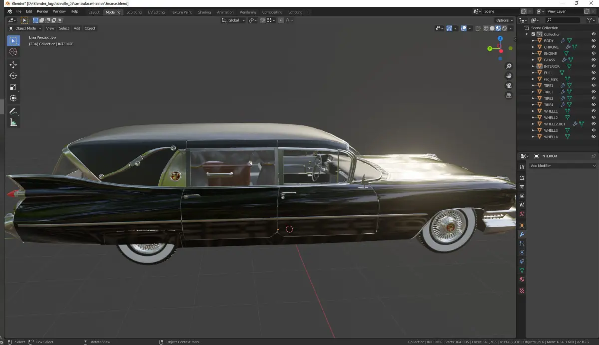Open the Texture properties tab

click(x=522, y=290)
